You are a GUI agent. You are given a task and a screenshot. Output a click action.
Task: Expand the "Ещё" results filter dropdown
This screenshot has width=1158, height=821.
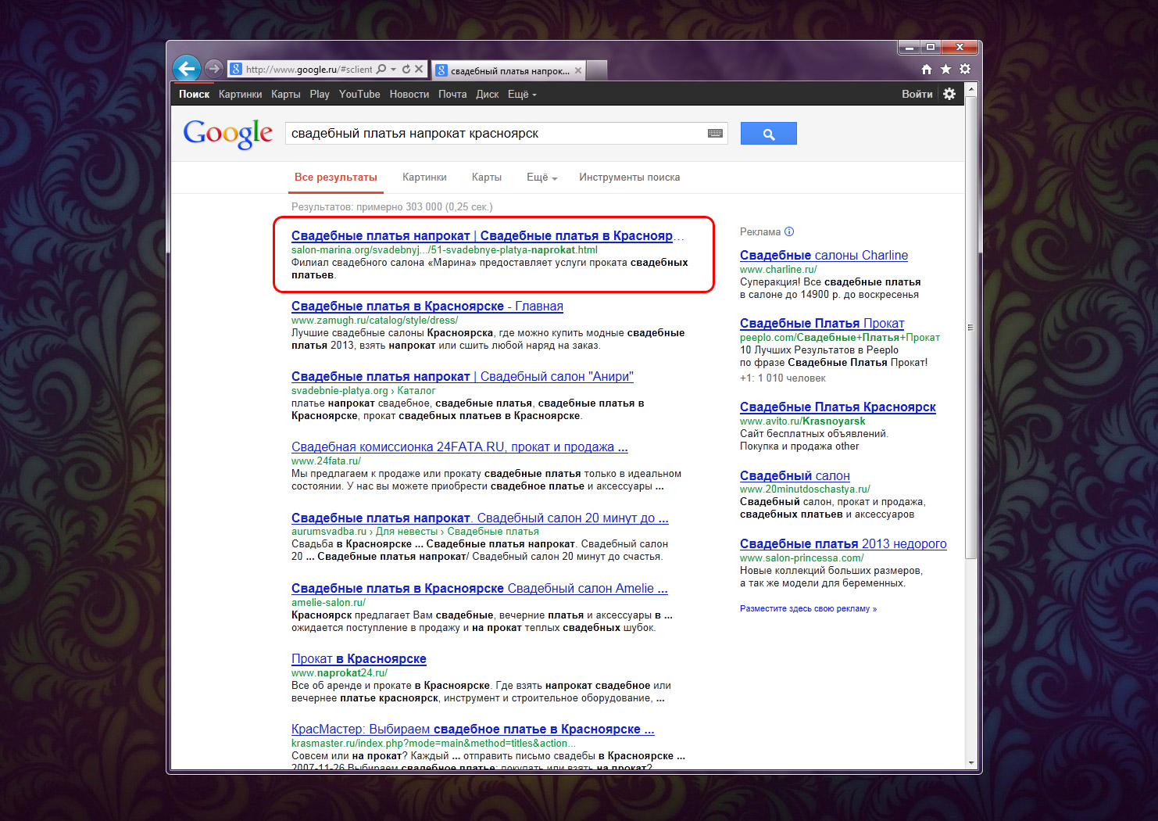point(542,177)
